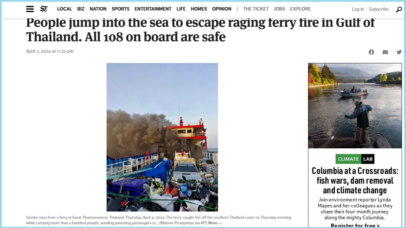
Task: Click the Explore link
Action: coord(300,9)
